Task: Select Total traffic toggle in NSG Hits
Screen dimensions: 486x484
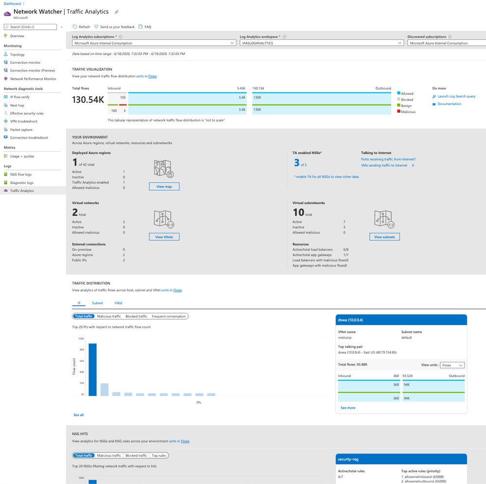Action: pos(84,455)
